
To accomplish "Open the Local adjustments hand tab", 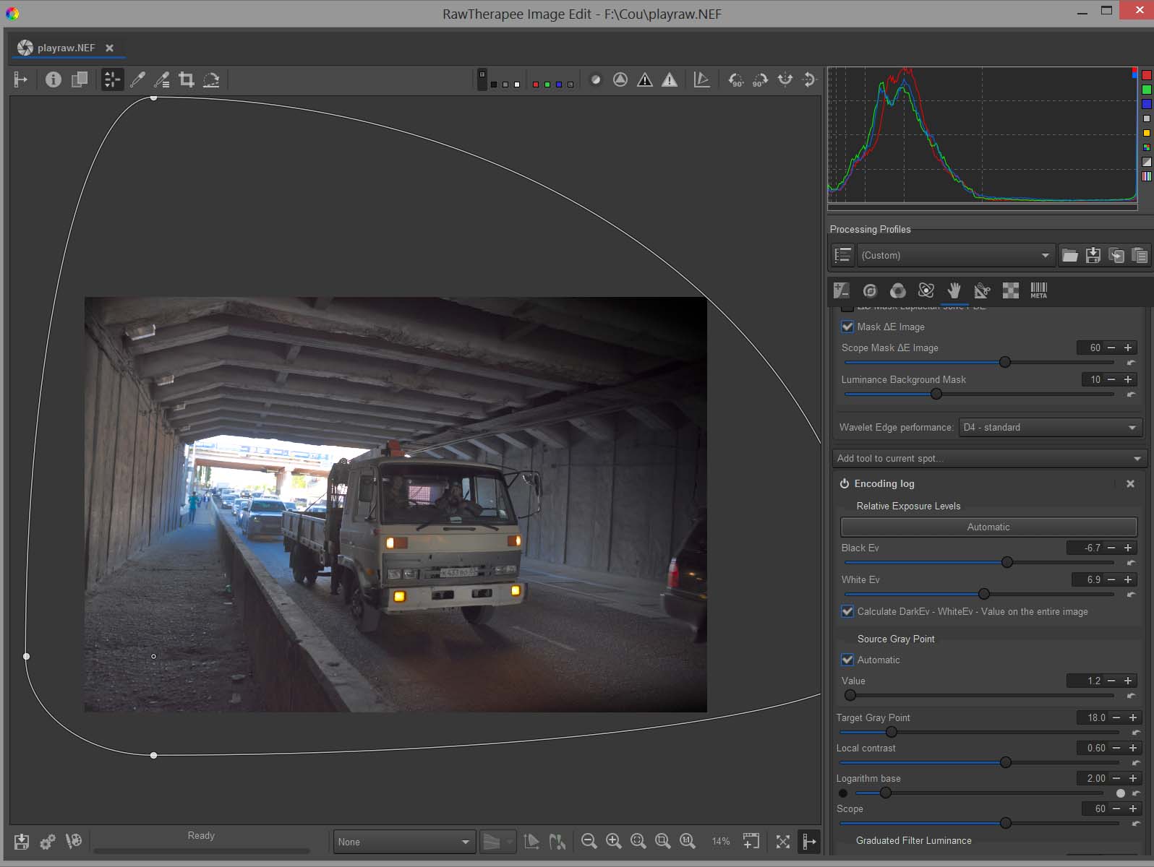I will coord(954,290).
